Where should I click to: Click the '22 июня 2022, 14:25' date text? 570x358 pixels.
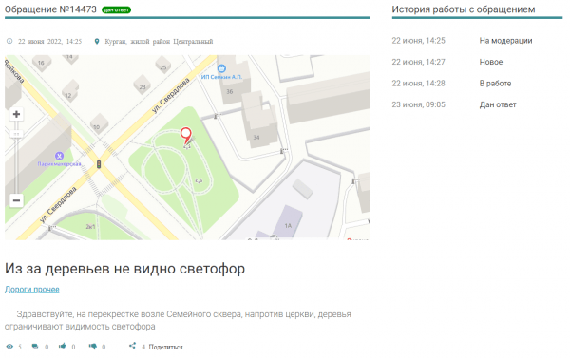pos(50,42)
